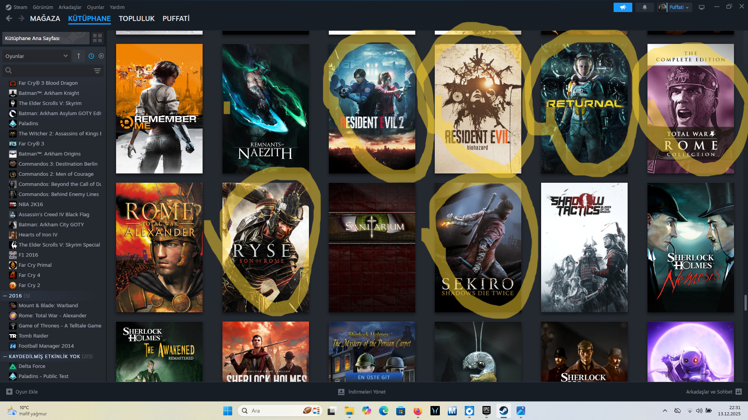Viewport: 748px width, 420px height.
Task: Click the library vertical scrollbar thumb
Action: pyautogui.click(x=745, y=303)
